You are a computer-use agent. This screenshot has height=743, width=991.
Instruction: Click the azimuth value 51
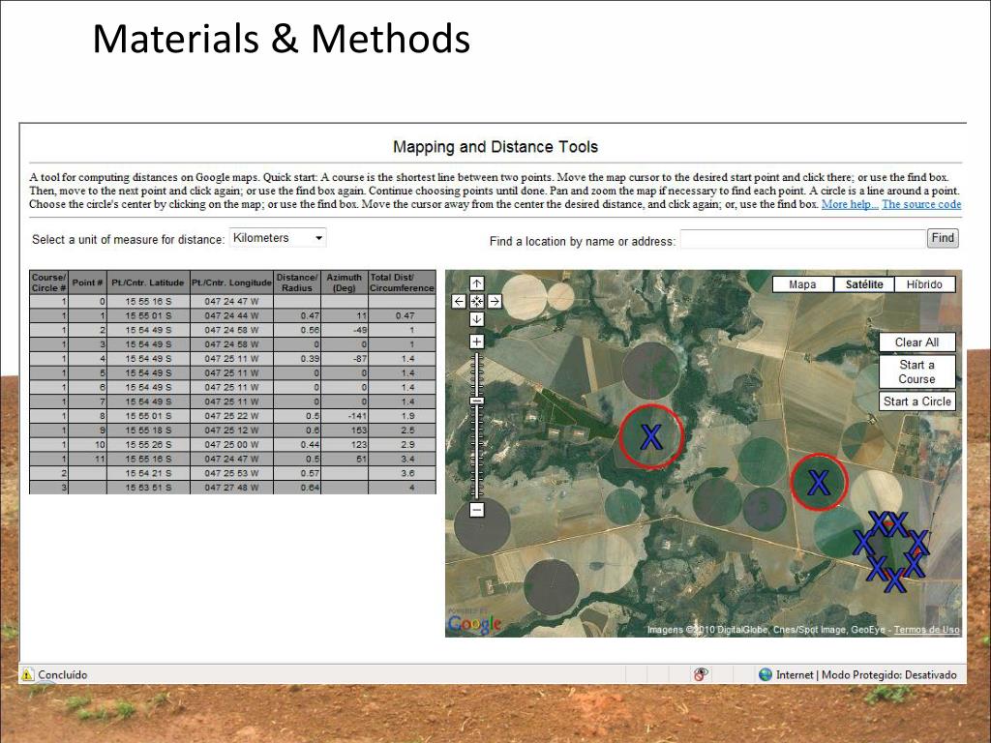pyautogui.click(x=345, y=460)
